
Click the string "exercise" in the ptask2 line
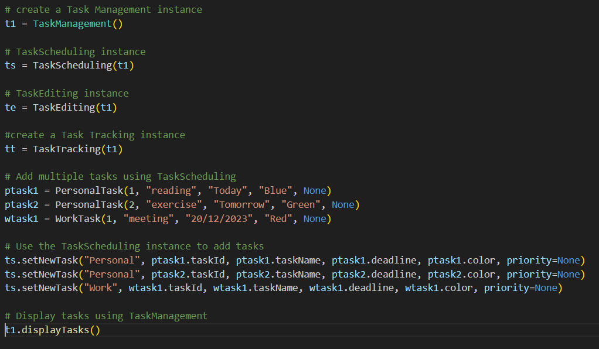point(174,205)
